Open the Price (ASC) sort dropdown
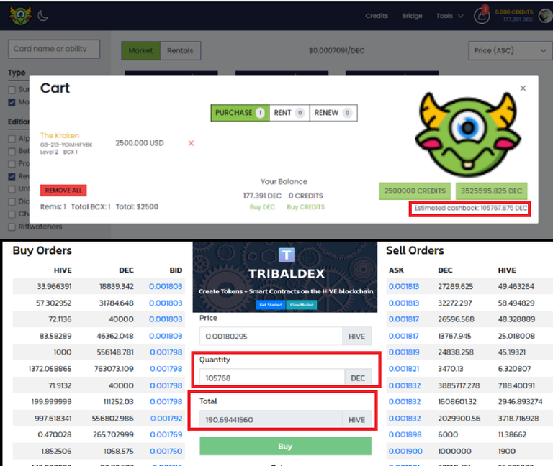Screen dimensions: 553x466 coord(510,51)
